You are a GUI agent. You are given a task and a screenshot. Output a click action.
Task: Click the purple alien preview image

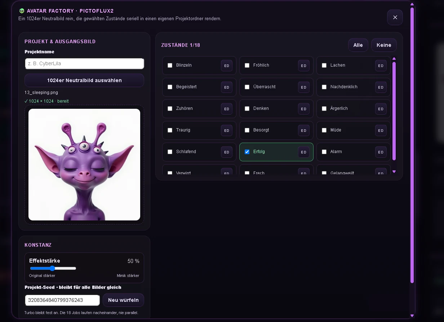[84, 165]
